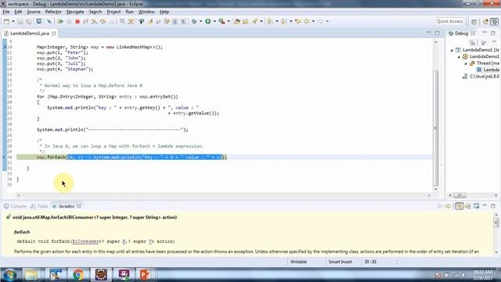Toggle Skip All Breakpoints icon
This screenshot has width=501, height=282.
(49, 21)
